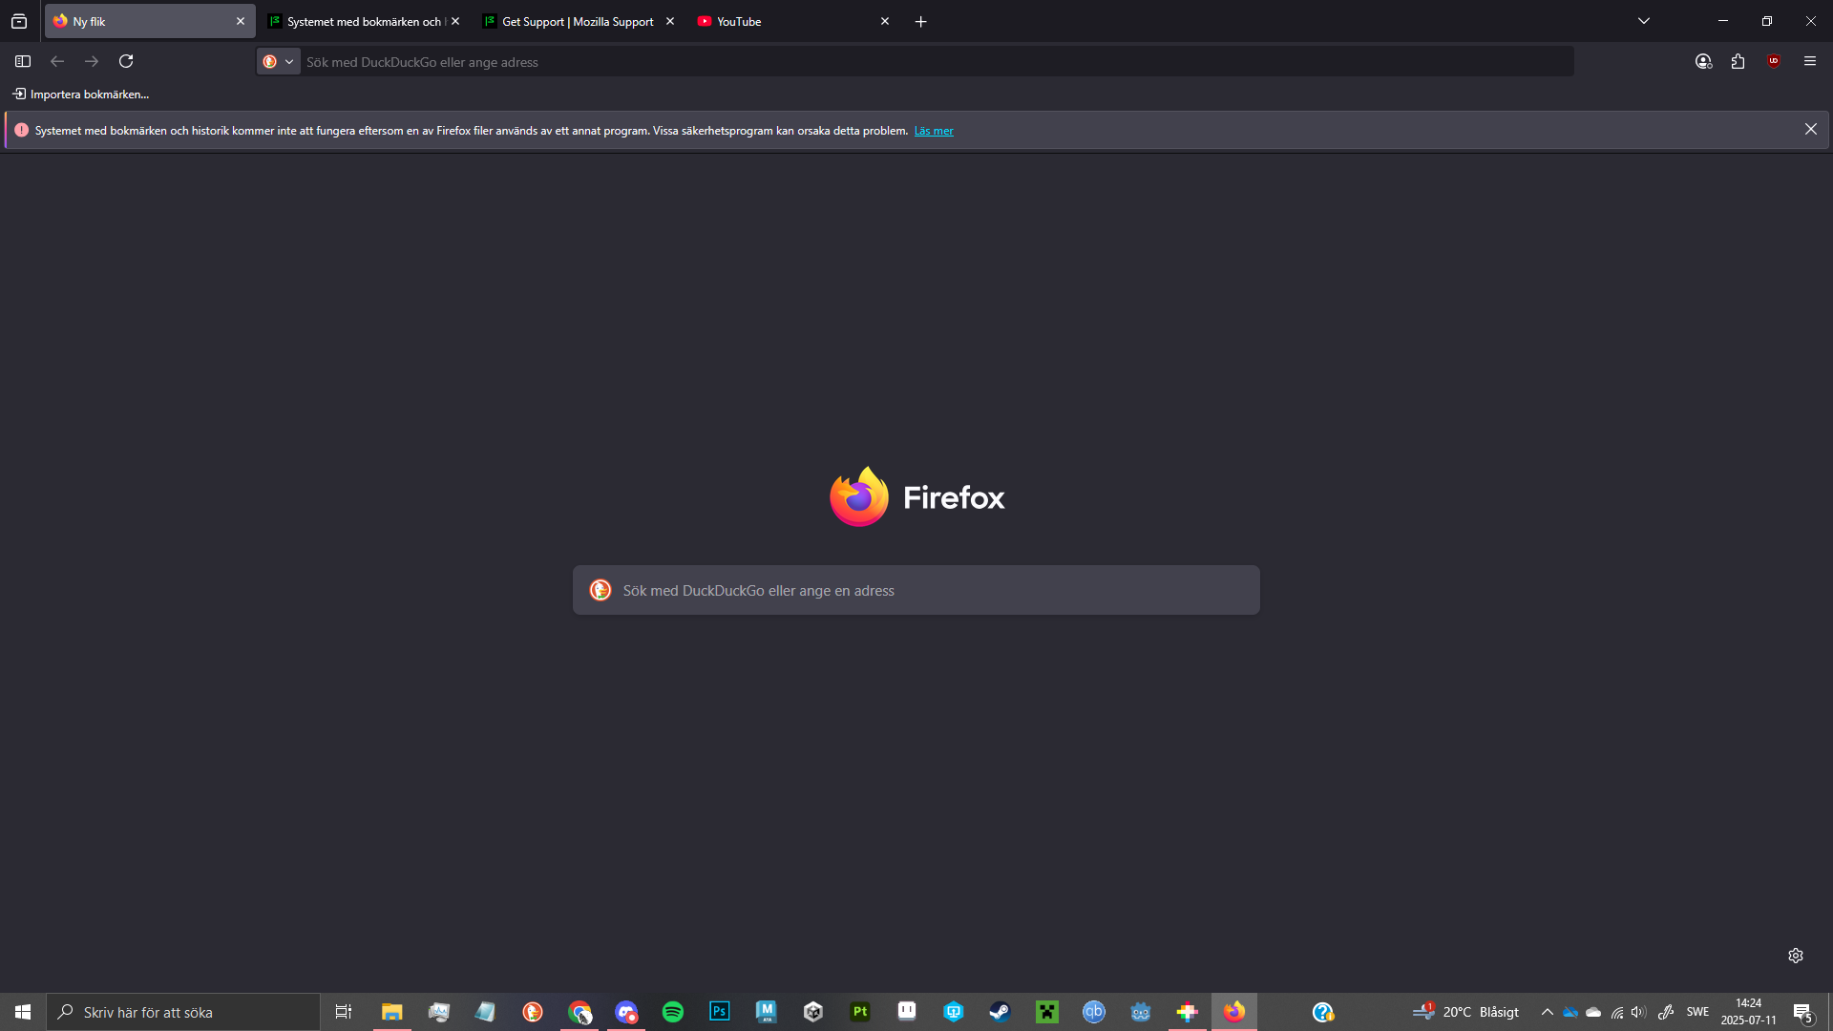
Task: Open the network Wi-Fi tray icon
Action: [1617, 1013]
